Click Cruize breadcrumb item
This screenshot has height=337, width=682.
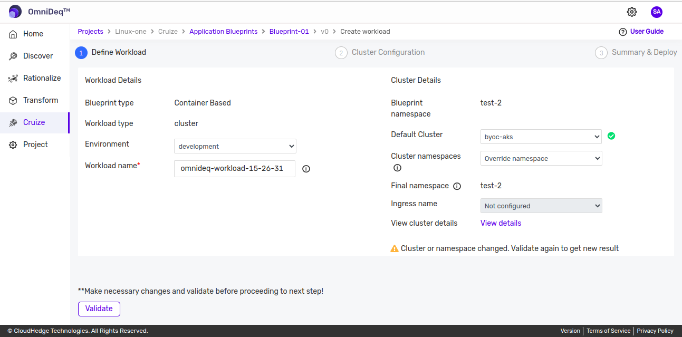click(168, 32)
